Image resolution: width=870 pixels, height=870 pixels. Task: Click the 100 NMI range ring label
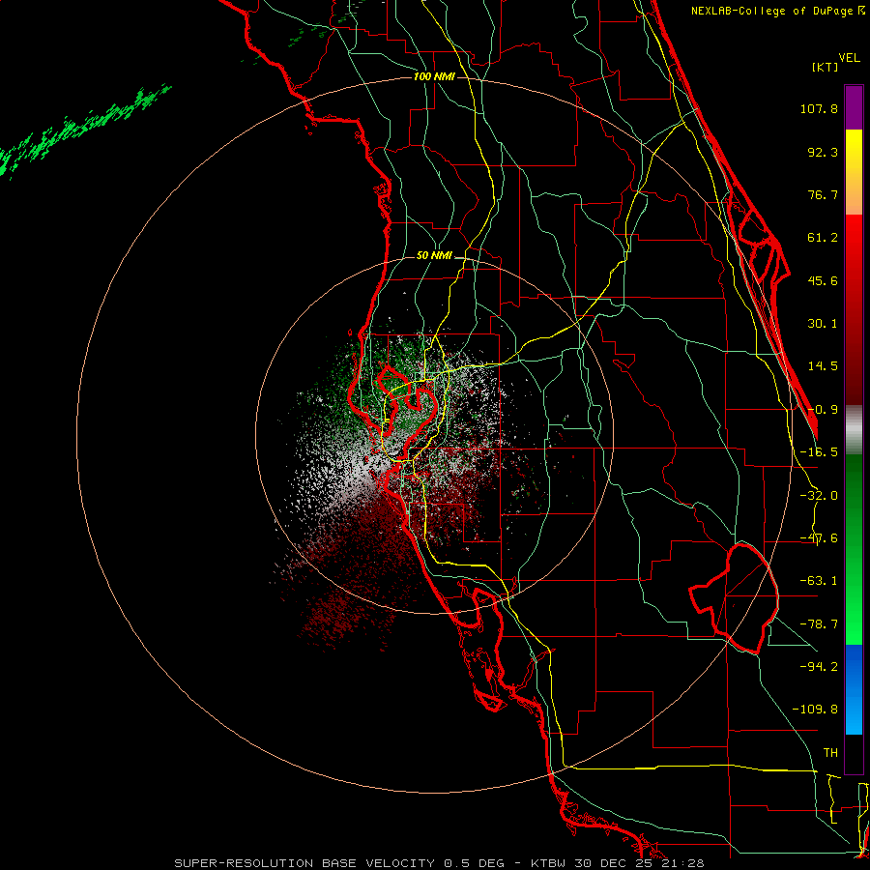[x=434, y=76]
